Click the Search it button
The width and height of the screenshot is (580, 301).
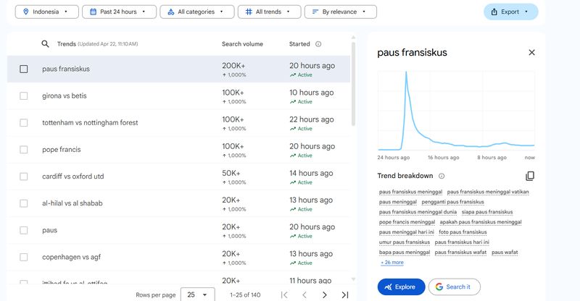pyautogui.click(x=455, y=287)
